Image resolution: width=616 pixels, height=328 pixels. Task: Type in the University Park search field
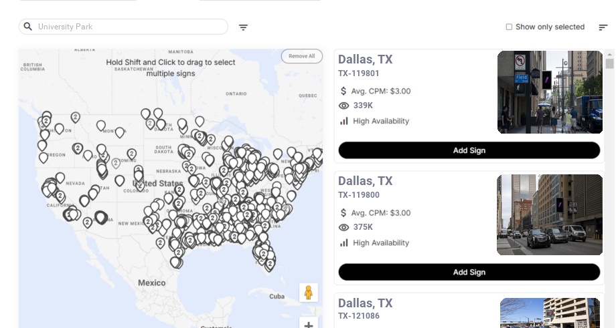(x=131, y=27)
